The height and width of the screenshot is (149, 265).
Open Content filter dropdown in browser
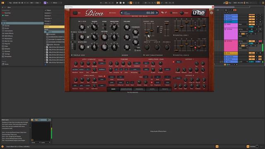(48, 13)
